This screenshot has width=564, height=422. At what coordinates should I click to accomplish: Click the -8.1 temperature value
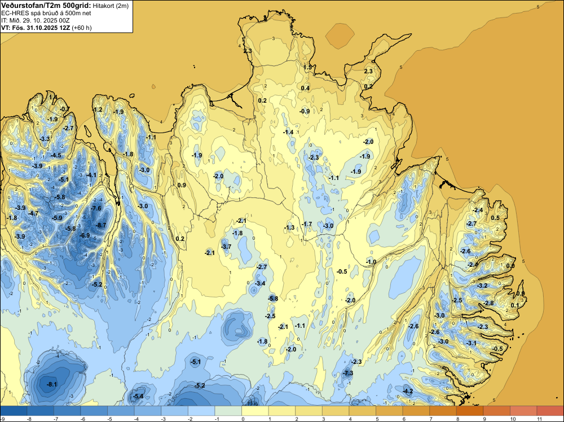52,384
